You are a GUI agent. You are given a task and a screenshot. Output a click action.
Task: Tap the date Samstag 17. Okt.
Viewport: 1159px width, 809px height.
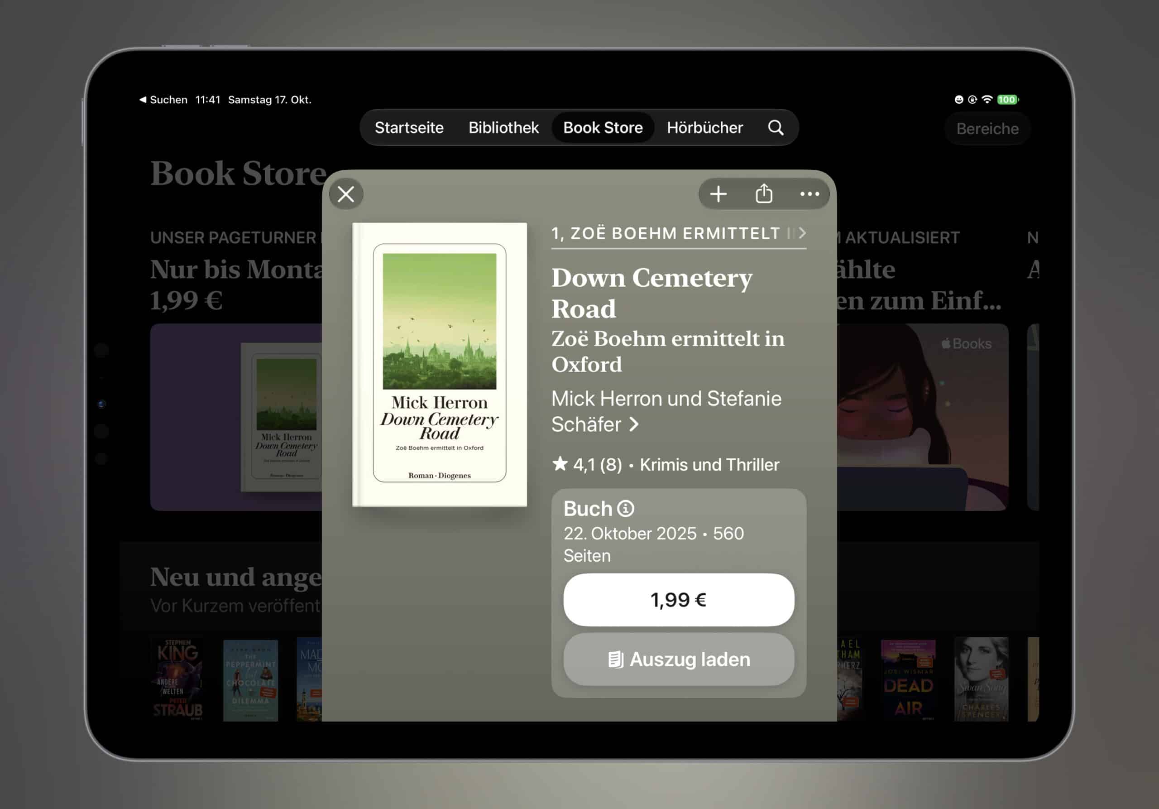(269, 100)
